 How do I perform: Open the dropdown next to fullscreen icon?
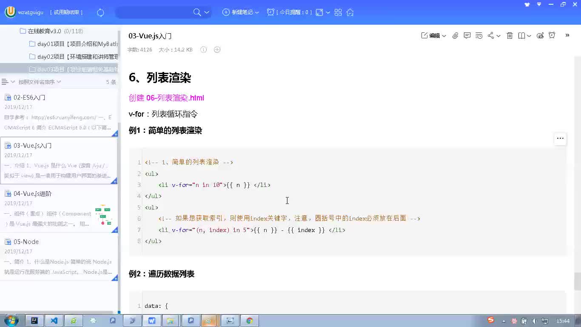click(x=328, y=12)
